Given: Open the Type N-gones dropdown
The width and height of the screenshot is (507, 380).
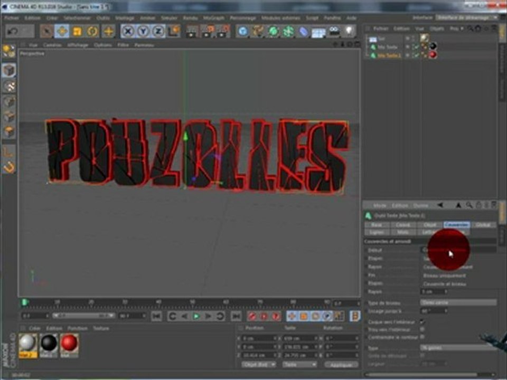Looking at the screenshot, I should pos(458,348).
